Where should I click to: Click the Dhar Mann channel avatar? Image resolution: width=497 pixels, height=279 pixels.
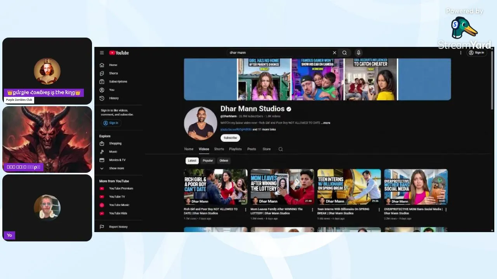[x=200, y=124]
